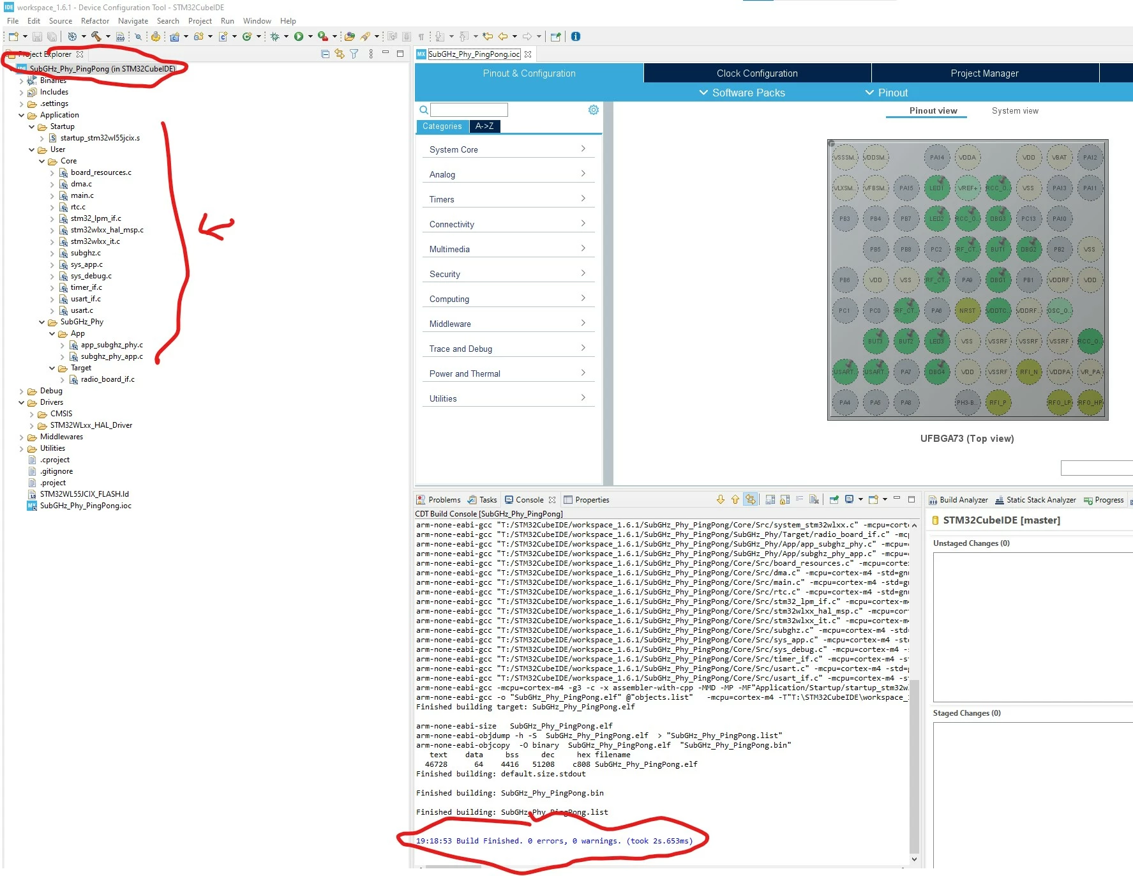
Task: Click the New file toolbar icon
Action: tap(13, 37)
